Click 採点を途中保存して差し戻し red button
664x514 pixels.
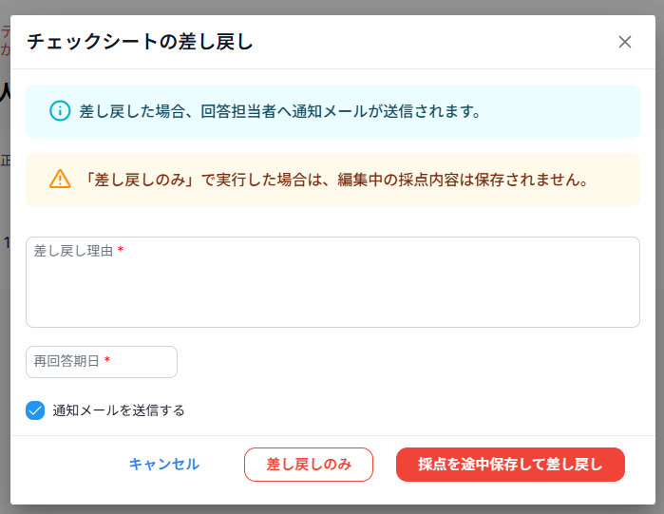510,465
